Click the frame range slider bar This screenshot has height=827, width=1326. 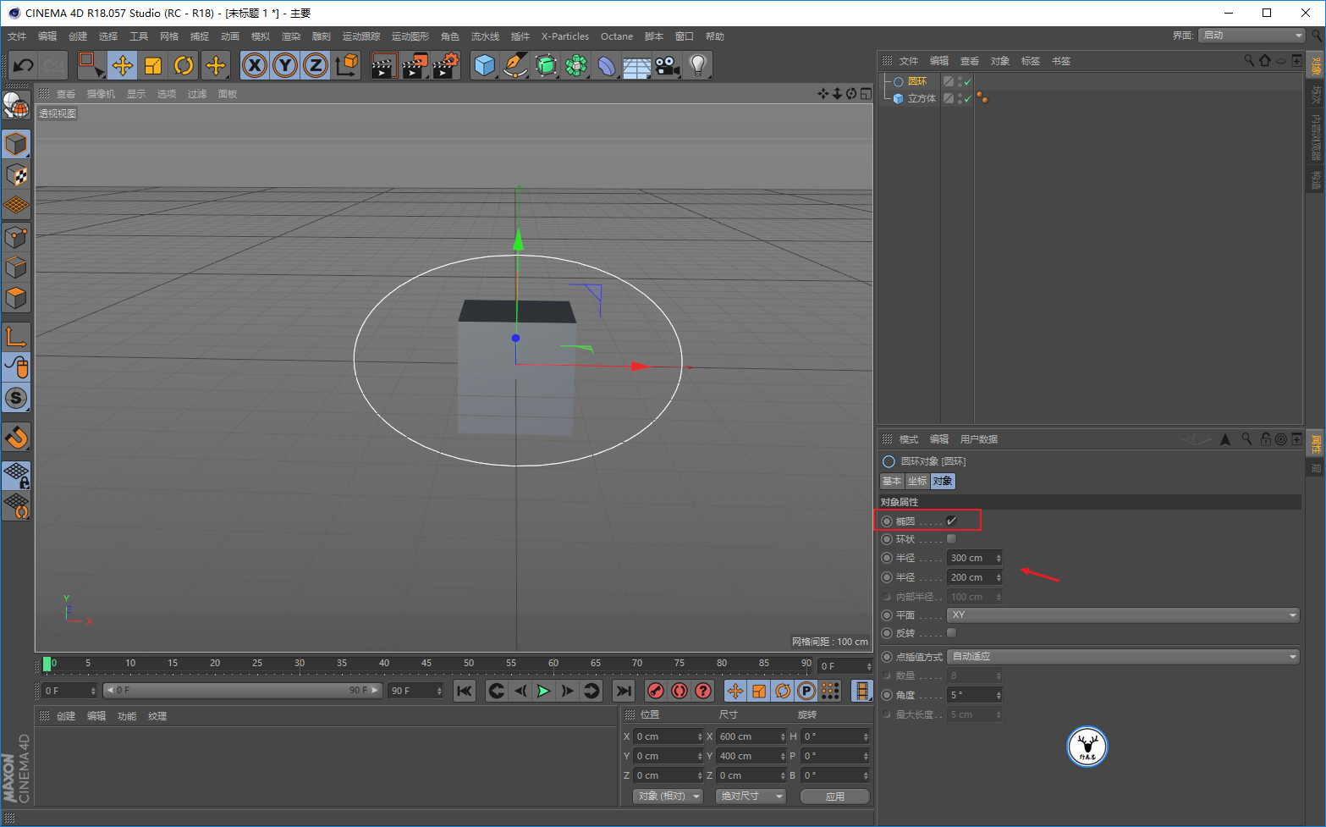(243, 691)
